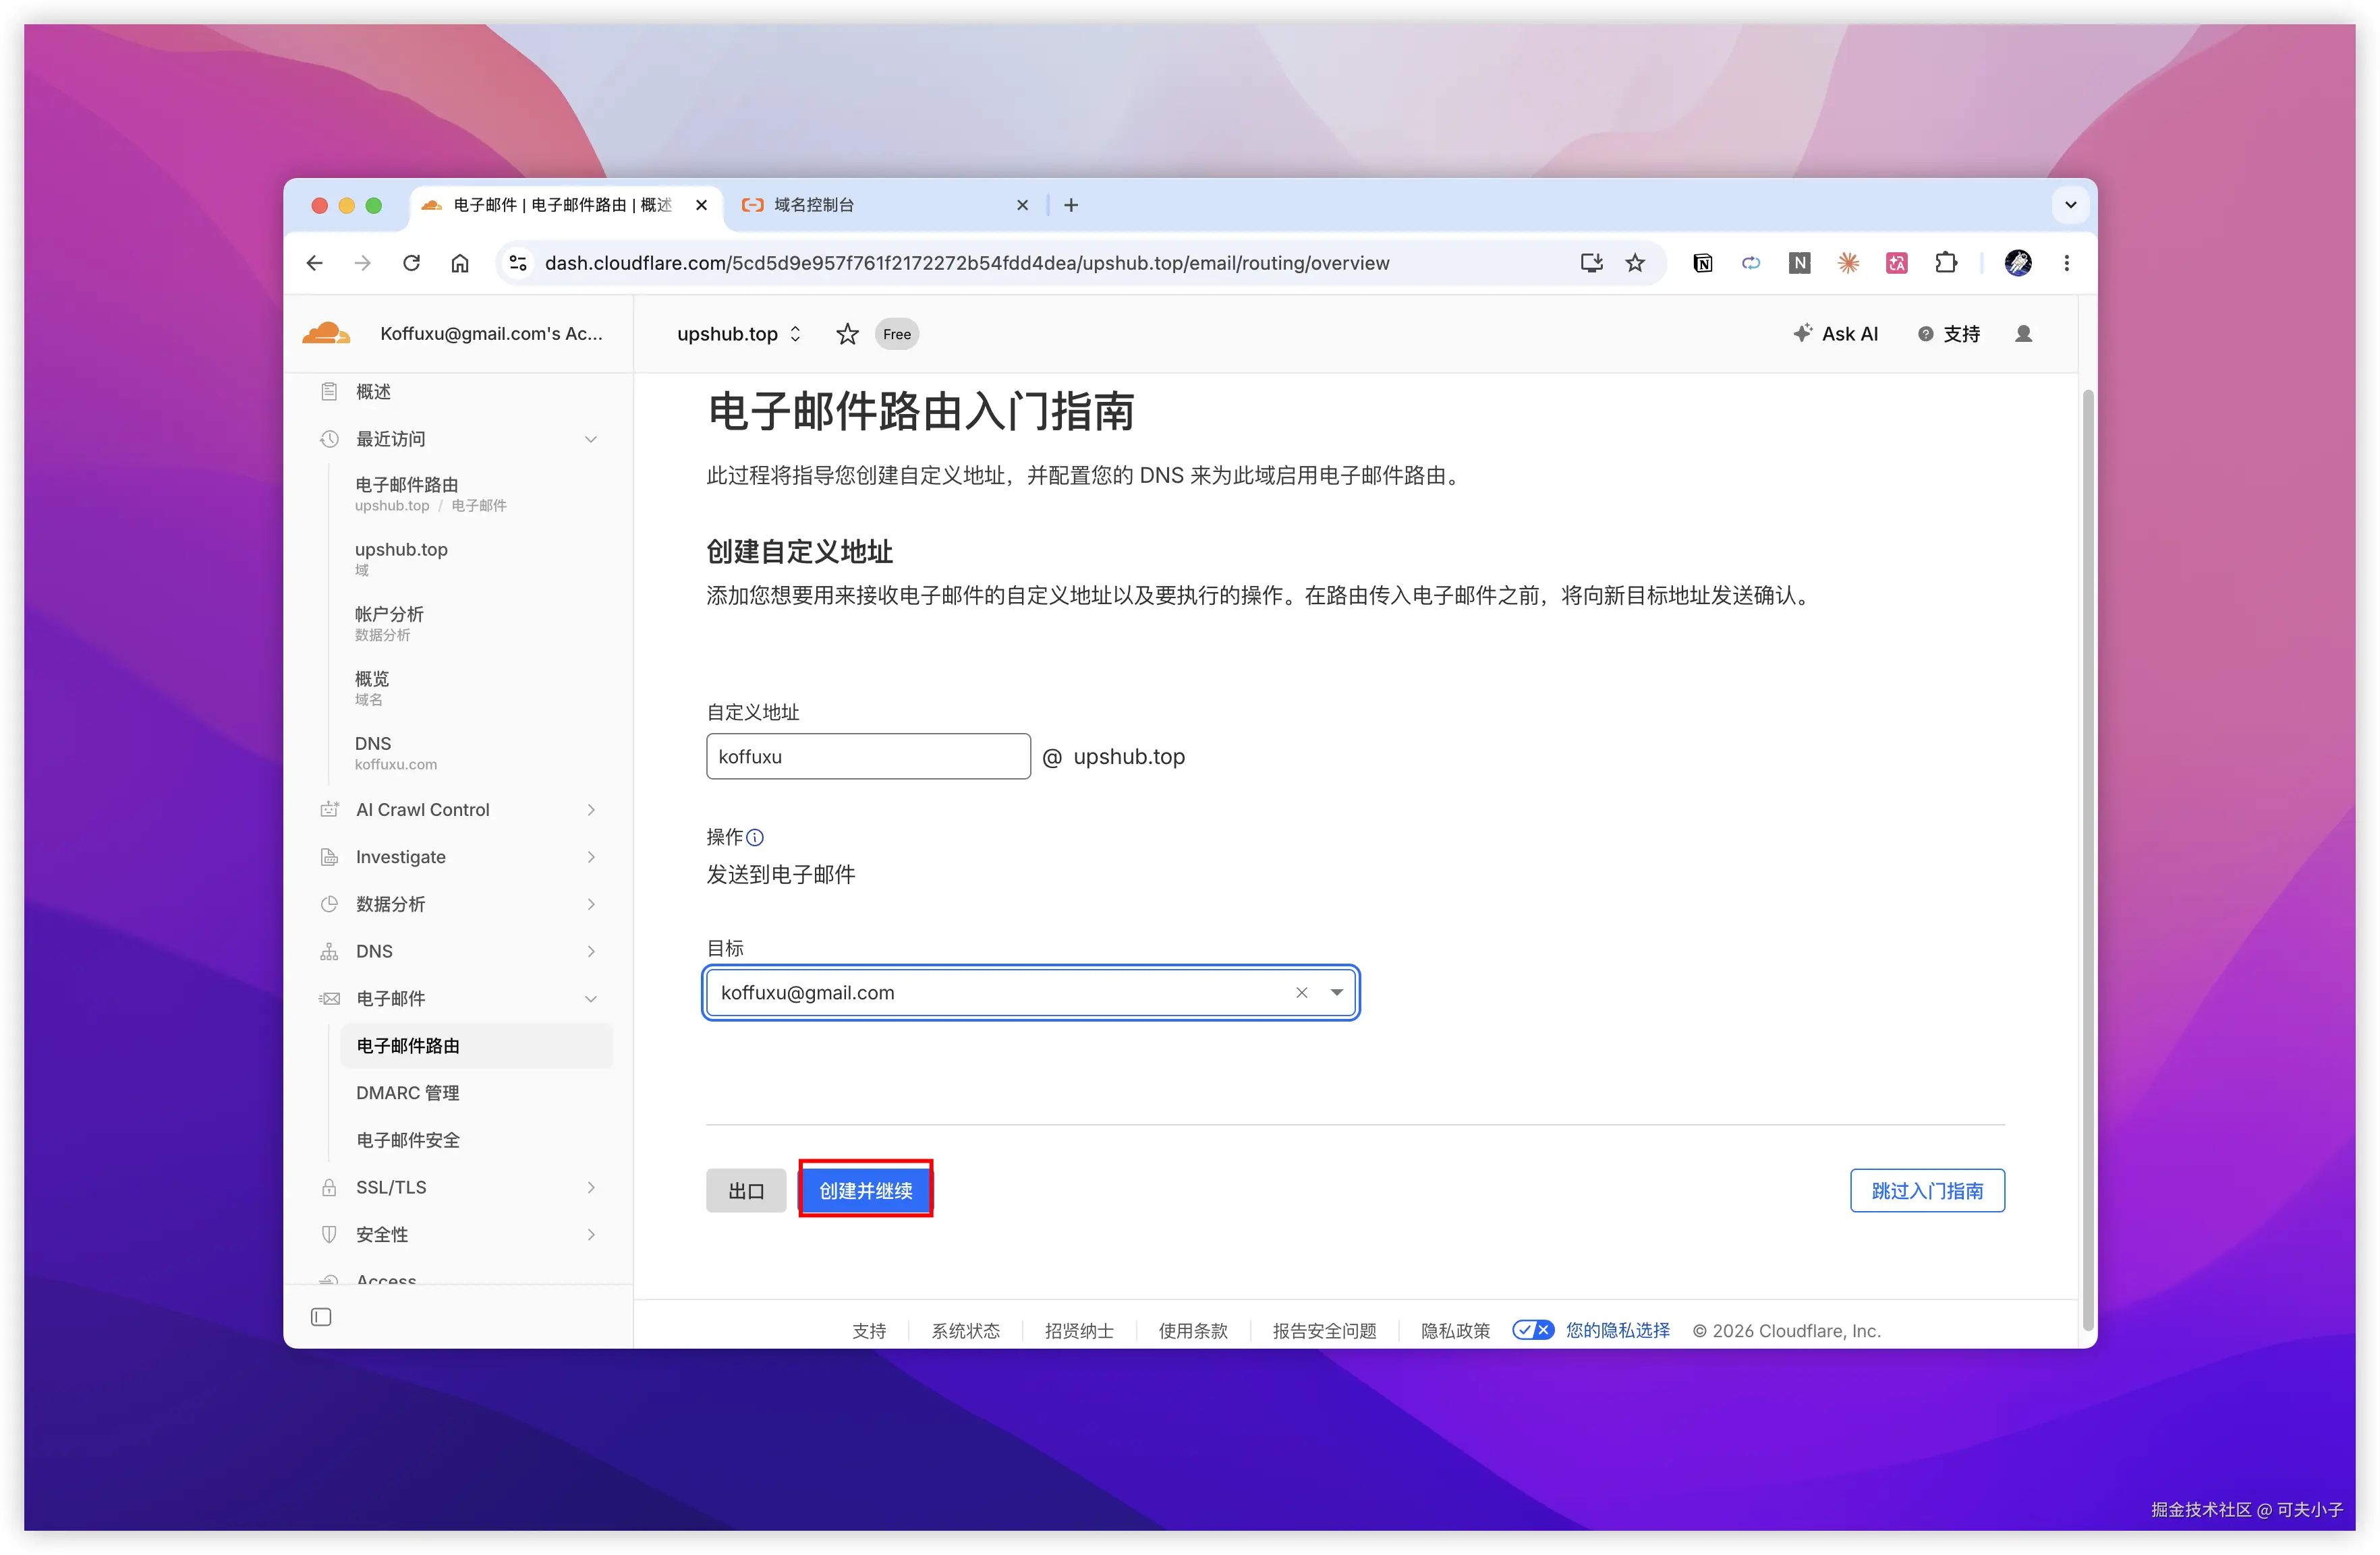Screen dimensions: 2380x1555
Task: Open the tab search dropdown in Chrome
Action: [x=2070, y=205]
